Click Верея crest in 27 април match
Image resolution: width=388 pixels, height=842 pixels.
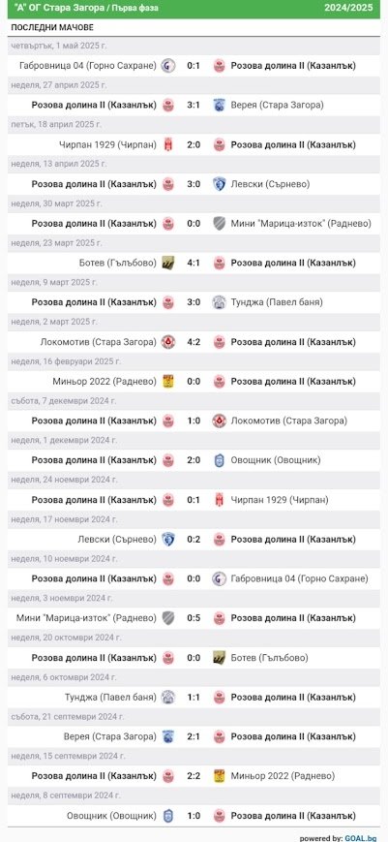(x=219, y=106)
